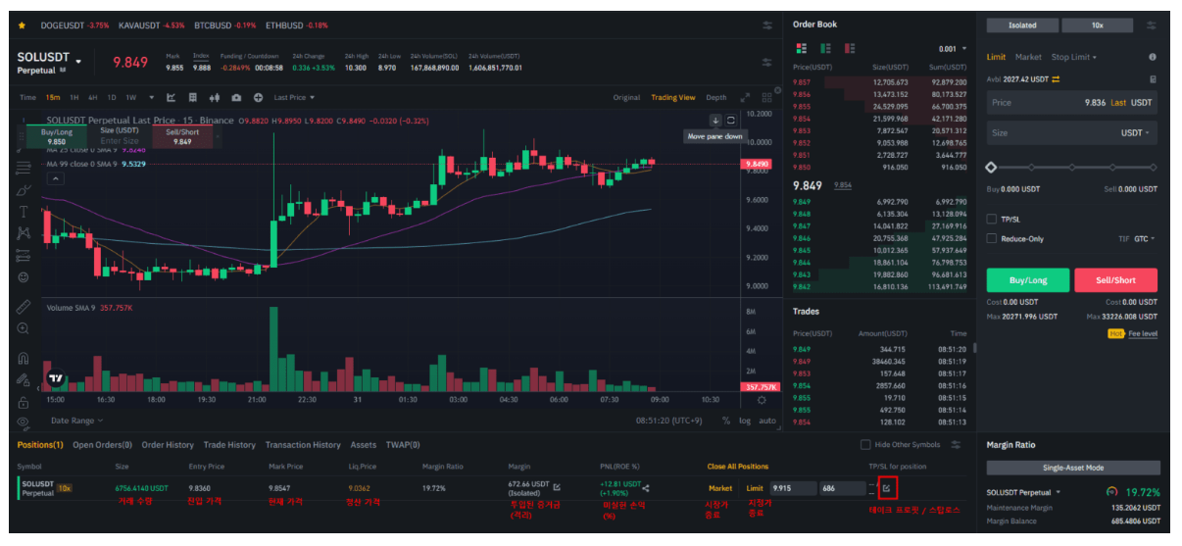Expand chart to fullscreen icon

[745, 97]
